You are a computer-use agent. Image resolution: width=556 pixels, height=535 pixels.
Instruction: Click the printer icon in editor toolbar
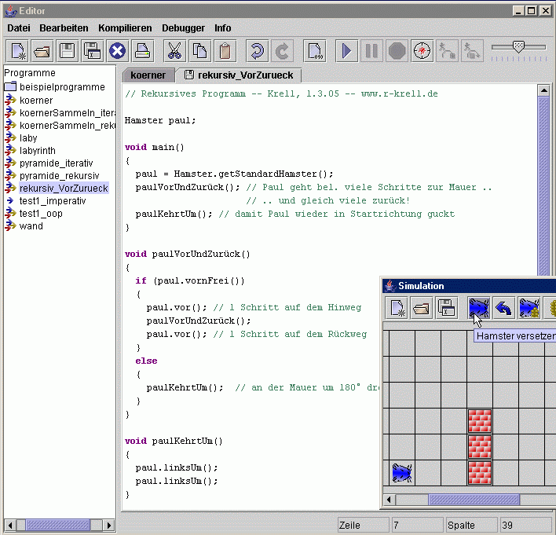[x=142, y=52]
